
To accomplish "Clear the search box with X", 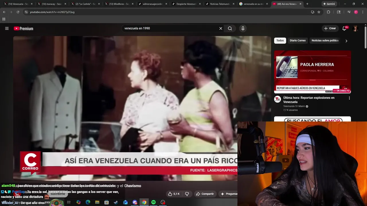I will (x=221, y=28).
